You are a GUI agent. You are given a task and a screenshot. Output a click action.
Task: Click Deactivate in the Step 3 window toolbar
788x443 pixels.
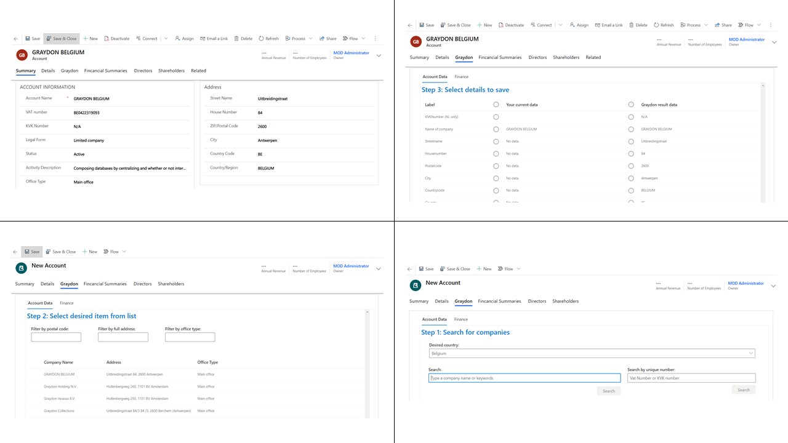(511, 25)
